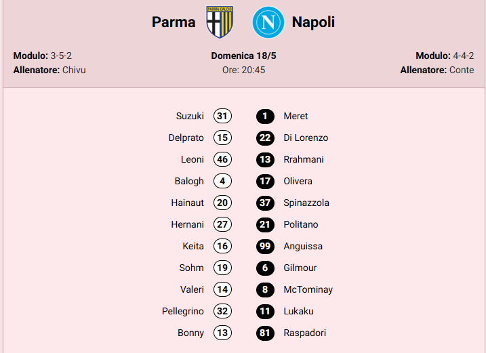
Task: Select player name Spinazzola
Action: pyautogui.click(x=306, y=203)
